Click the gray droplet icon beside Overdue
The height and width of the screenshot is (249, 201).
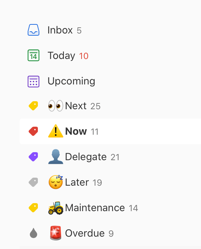[x=33, y=233]
